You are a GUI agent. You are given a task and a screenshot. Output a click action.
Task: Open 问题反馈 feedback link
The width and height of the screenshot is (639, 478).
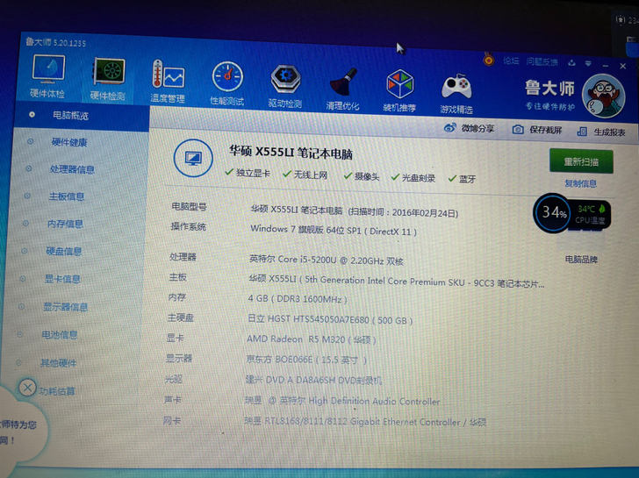[x=542, y=62]
